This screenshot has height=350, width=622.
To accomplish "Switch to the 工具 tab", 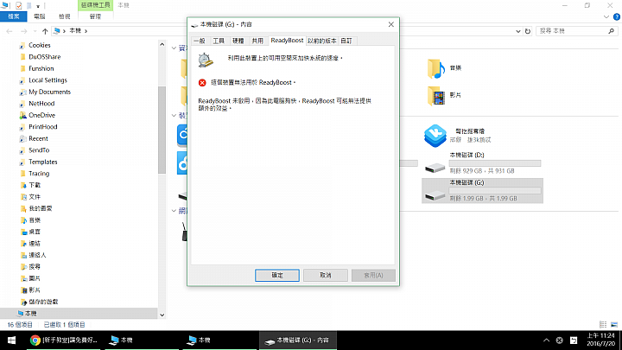I will pyautogui.click(x=219, y=41).
